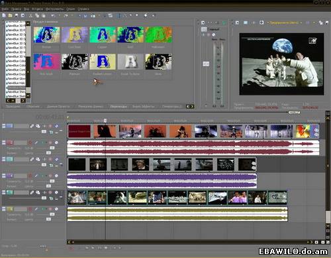Image resolution: width=331 pixels, height=258 pixels.
Task: Select the Copper preset thumbnail
Action: click(x=103, y=34)
